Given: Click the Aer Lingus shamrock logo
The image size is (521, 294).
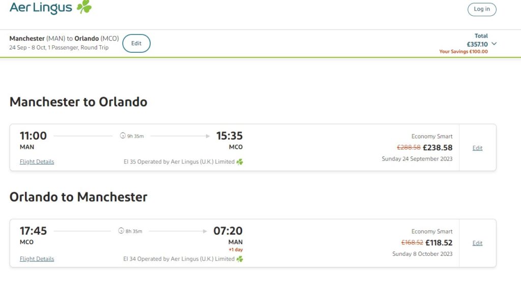Looking at the screenshot, I should [x=84, y=7].
